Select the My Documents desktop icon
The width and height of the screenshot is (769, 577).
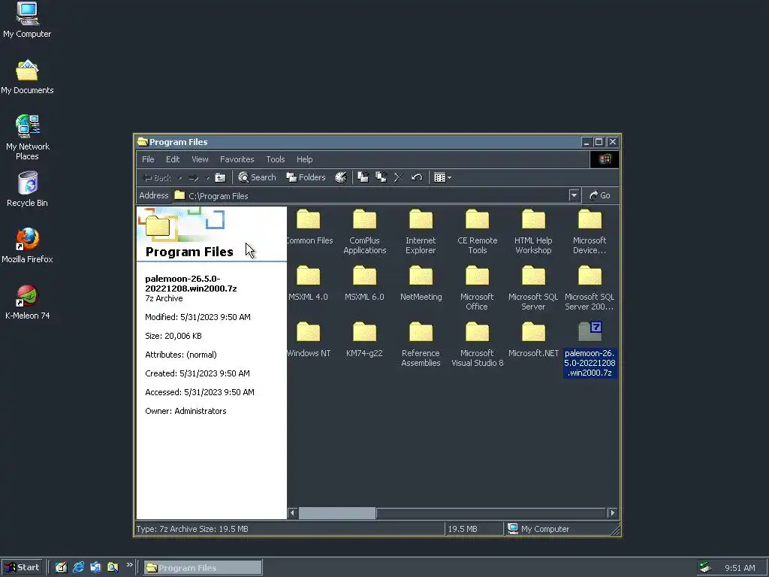pyautogui.click(x=27, y=77)
